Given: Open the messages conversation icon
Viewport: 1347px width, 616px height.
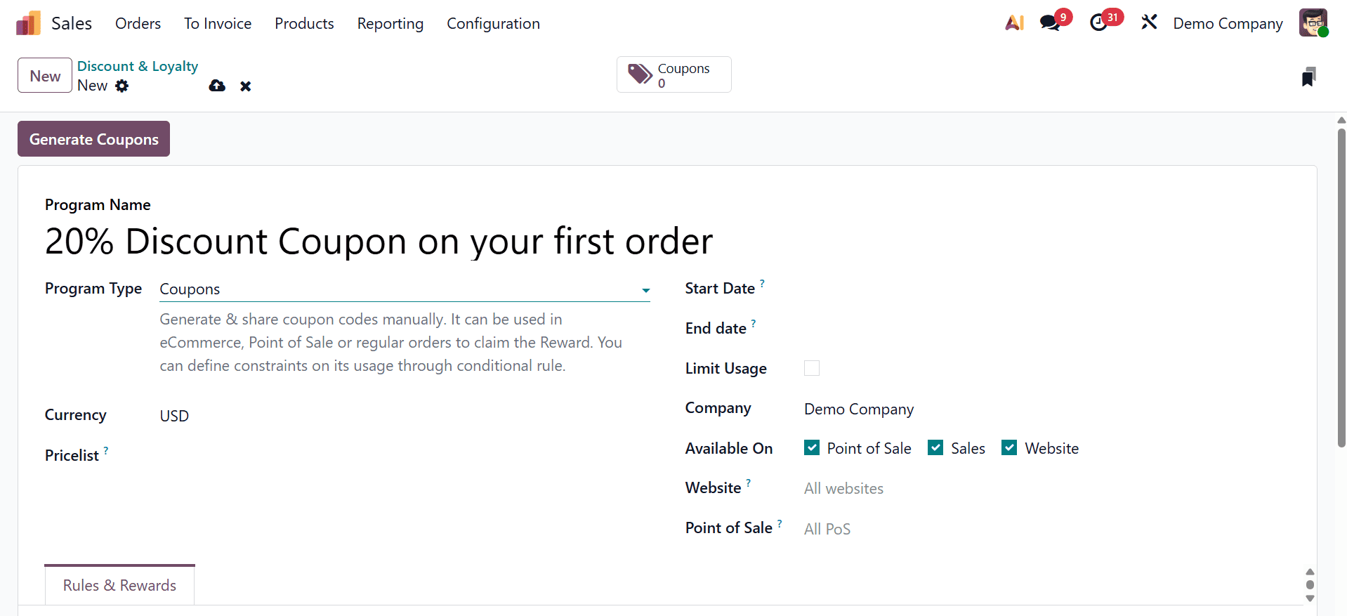Looking at the screenshot, I should (1050, 23).
